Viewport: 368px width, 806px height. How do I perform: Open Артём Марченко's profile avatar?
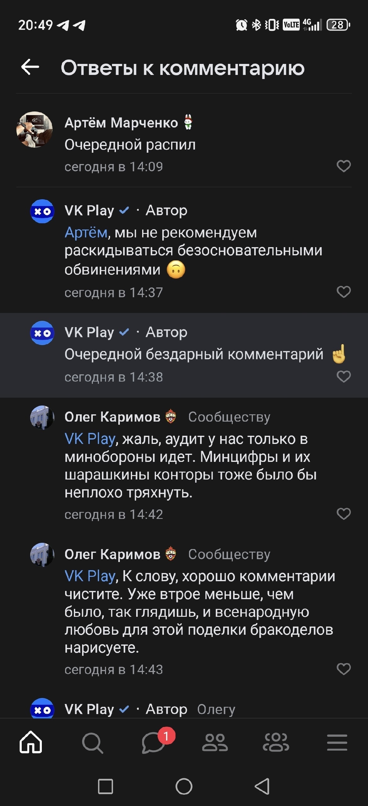tap(34, 129)
